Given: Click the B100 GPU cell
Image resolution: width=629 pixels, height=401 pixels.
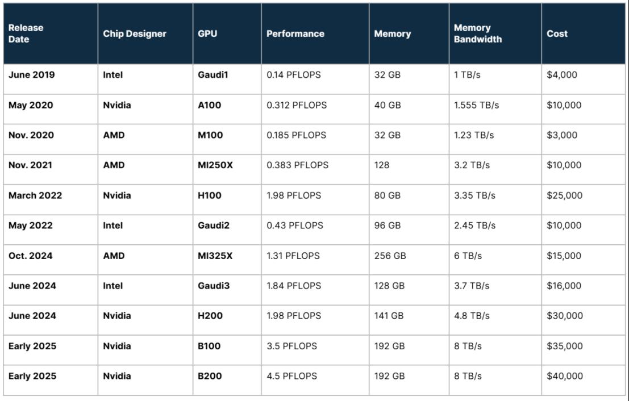Looking at the screenshot, I should (x=227, y=350).
